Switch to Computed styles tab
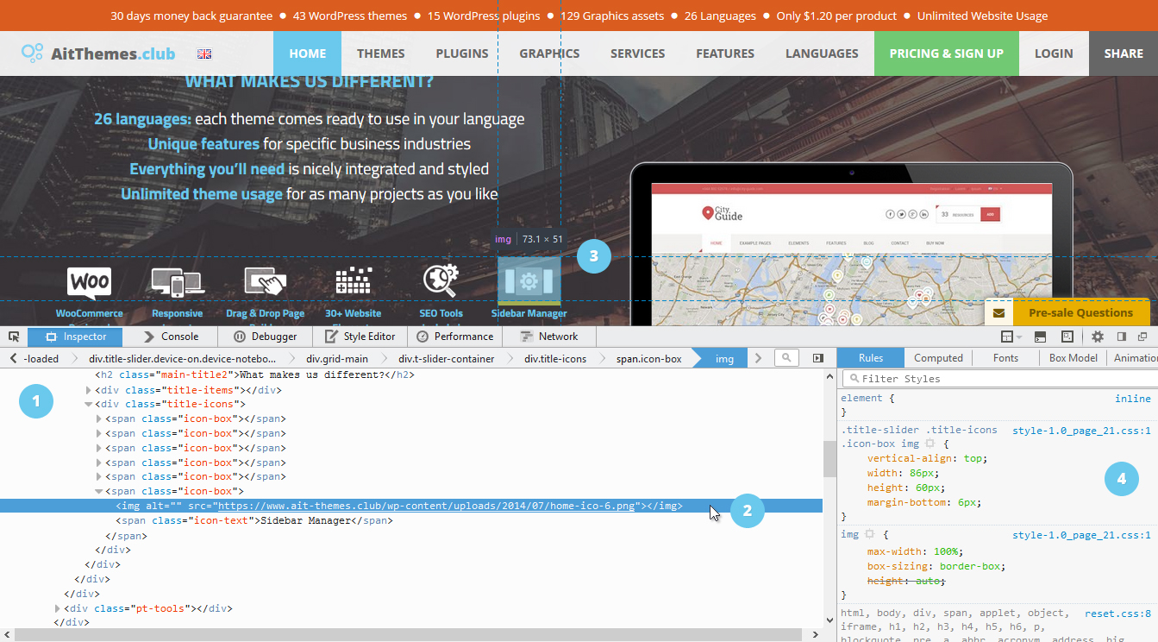The height and width of the screenshot is (642, 1158). 938,358
